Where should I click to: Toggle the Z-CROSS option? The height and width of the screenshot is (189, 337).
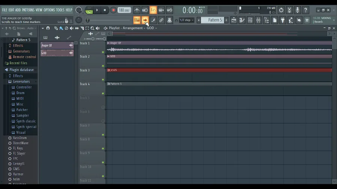point(93,39)
